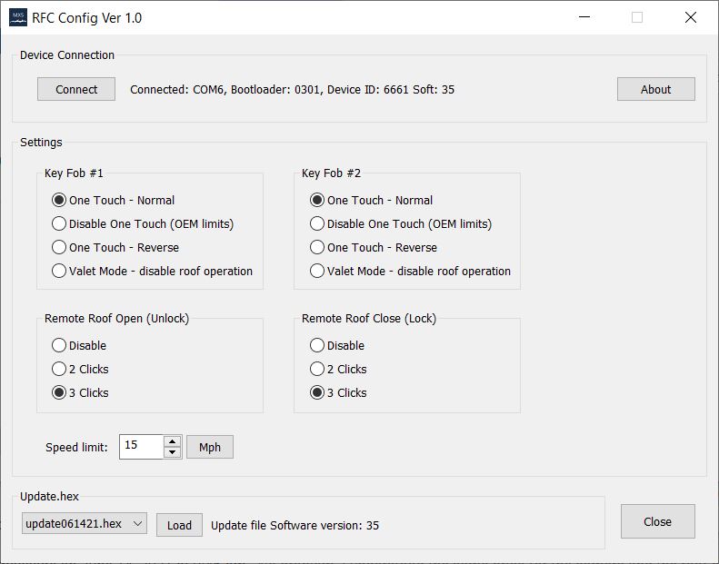Viewport: 719px width, 564px height.
Task: Click the speed limit input field
Action: click(x=141, y=446)
